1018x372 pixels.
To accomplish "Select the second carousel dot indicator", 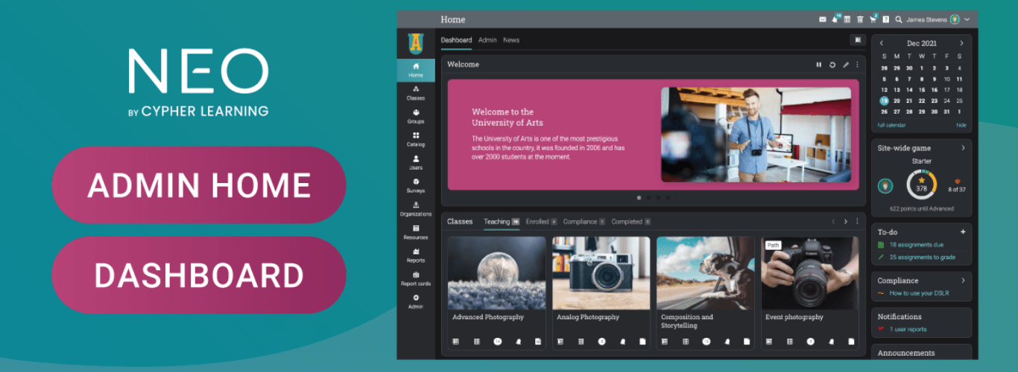I will (x=648, y=198).
